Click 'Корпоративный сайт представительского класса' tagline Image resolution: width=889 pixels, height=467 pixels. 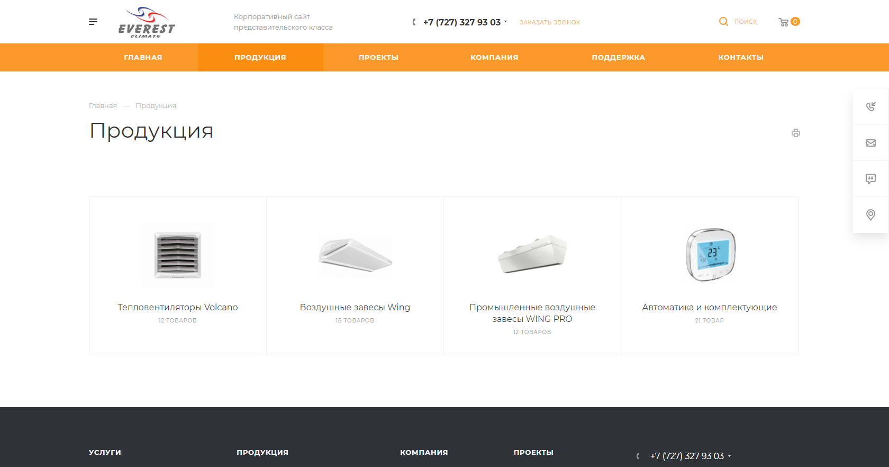point(283,22)
